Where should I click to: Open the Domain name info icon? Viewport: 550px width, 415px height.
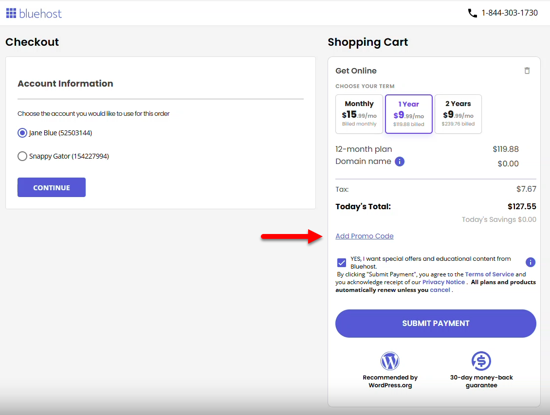pos(400,161)
